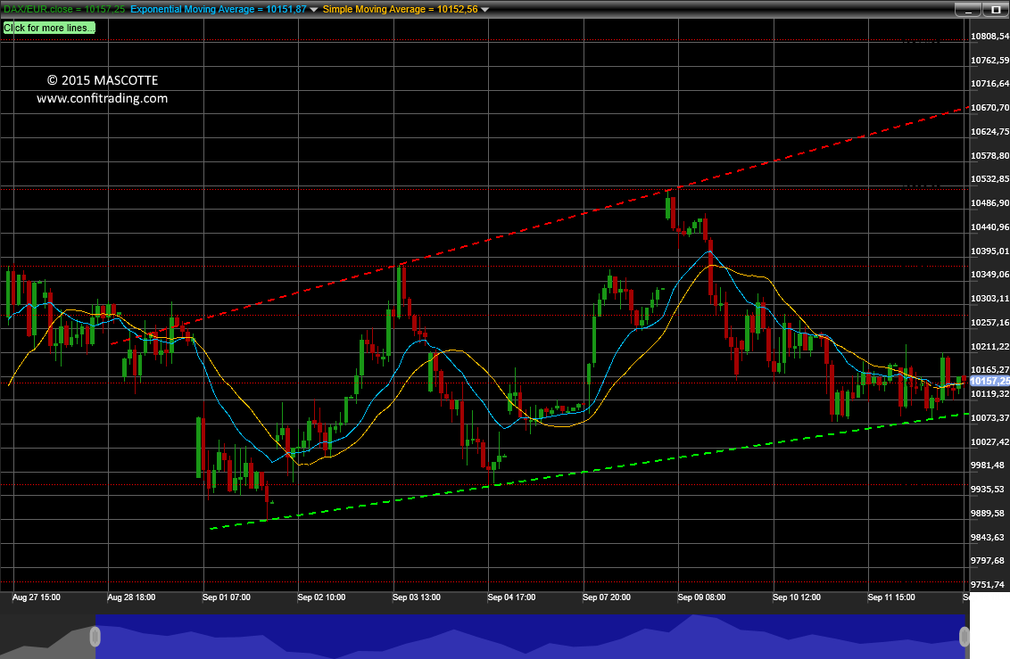Image resolution: width=1010 pixels, height=659 pixels.
Task: Click time axis label Sep 04 17:00
Action: [511, 597]
